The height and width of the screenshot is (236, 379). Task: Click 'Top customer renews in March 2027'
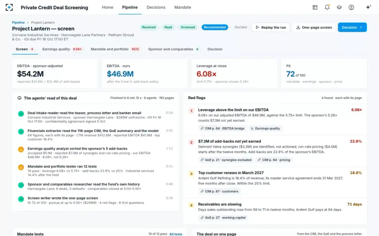click(x=231, y=173)
